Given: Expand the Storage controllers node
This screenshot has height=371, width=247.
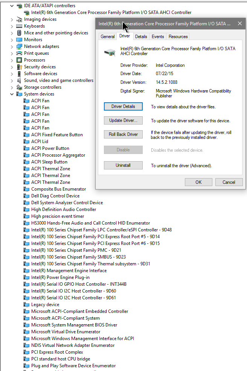Looking at the screenshot, I should 12,88.
